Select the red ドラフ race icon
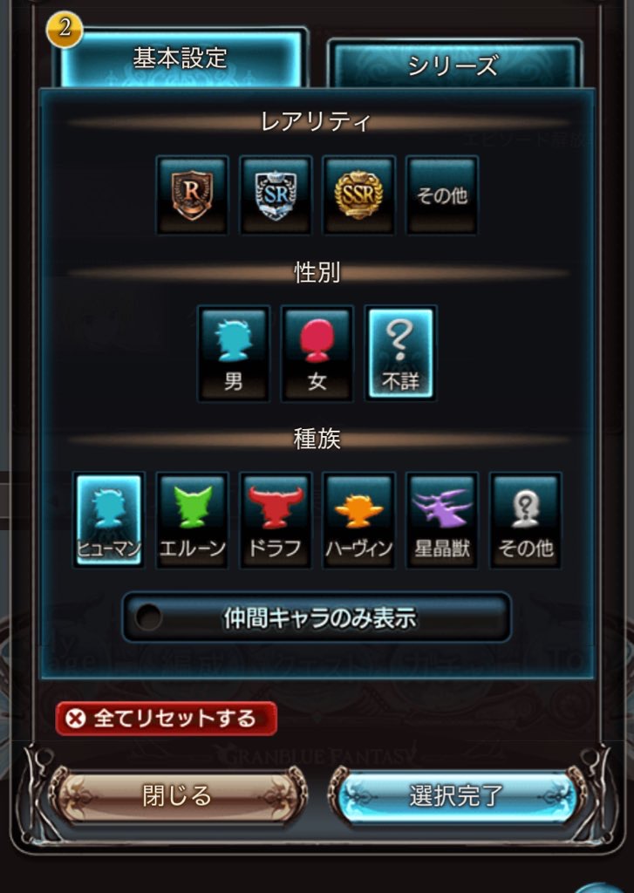Image resolution: width=634 pixels, height=893 pixels. click(276, 520)
